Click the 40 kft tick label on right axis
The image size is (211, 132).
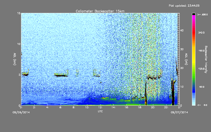pos(182,30)
